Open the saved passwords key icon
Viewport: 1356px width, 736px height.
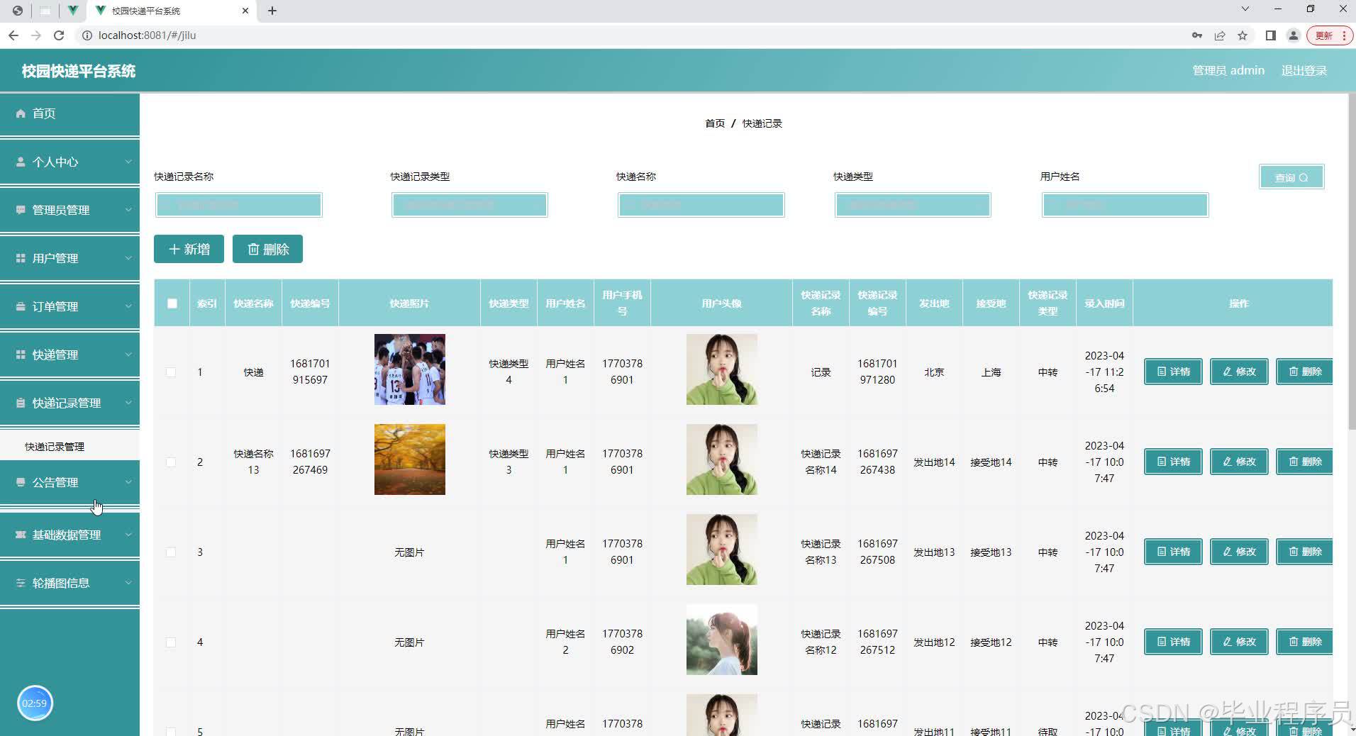pyautogui.click(x=1197, y=35)
